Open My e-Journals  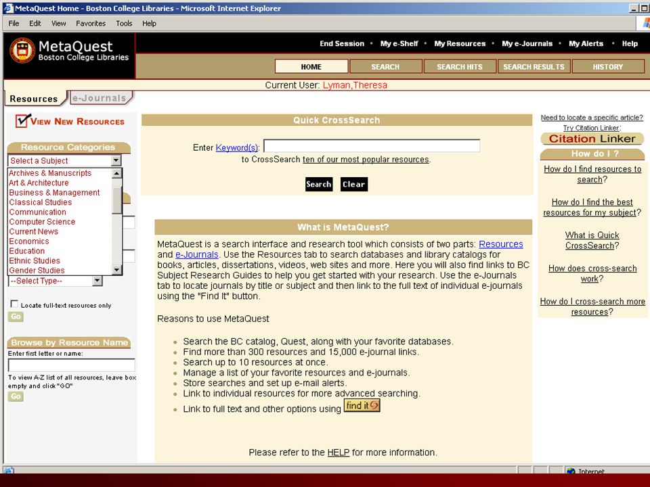coord(527,43)
